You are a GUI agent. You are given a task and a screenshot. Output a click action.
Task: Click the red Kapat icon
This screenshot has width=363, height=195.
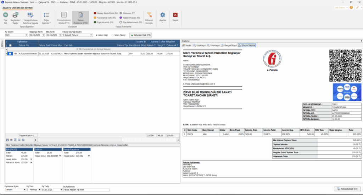pos(175,15)
